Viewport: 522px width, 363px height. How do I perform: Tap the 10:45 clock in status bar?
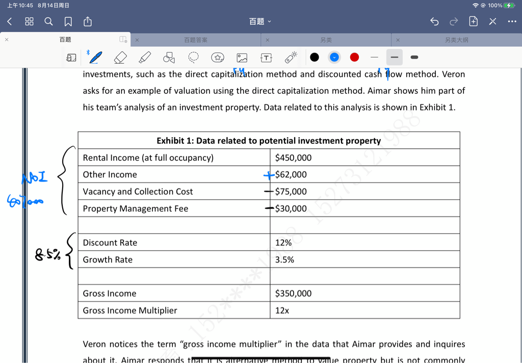click(x=20, y=5)
